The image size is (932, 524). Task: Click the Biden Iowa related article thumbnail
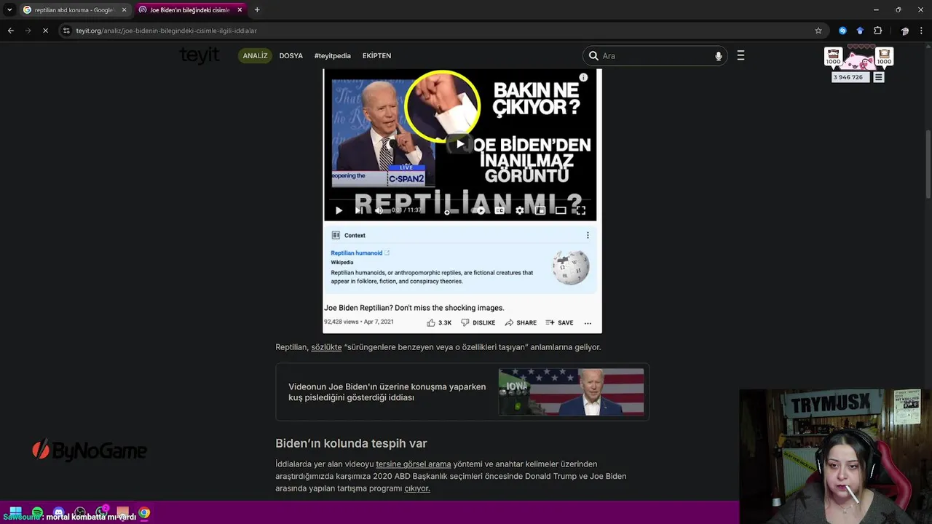pos(571,392)
